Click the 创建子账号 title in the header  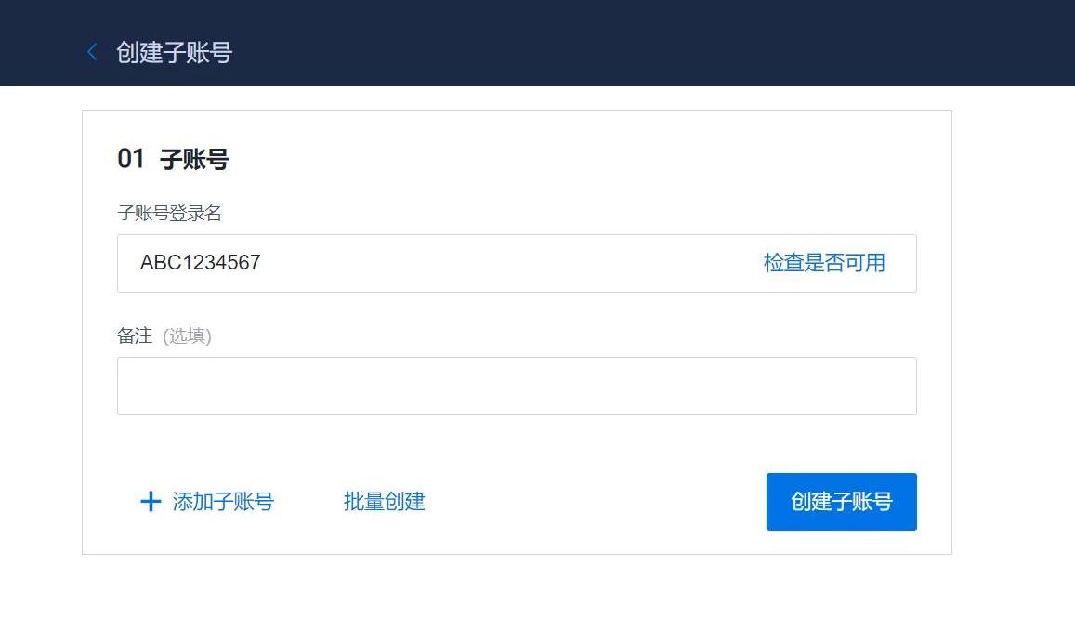coord(174,52)
